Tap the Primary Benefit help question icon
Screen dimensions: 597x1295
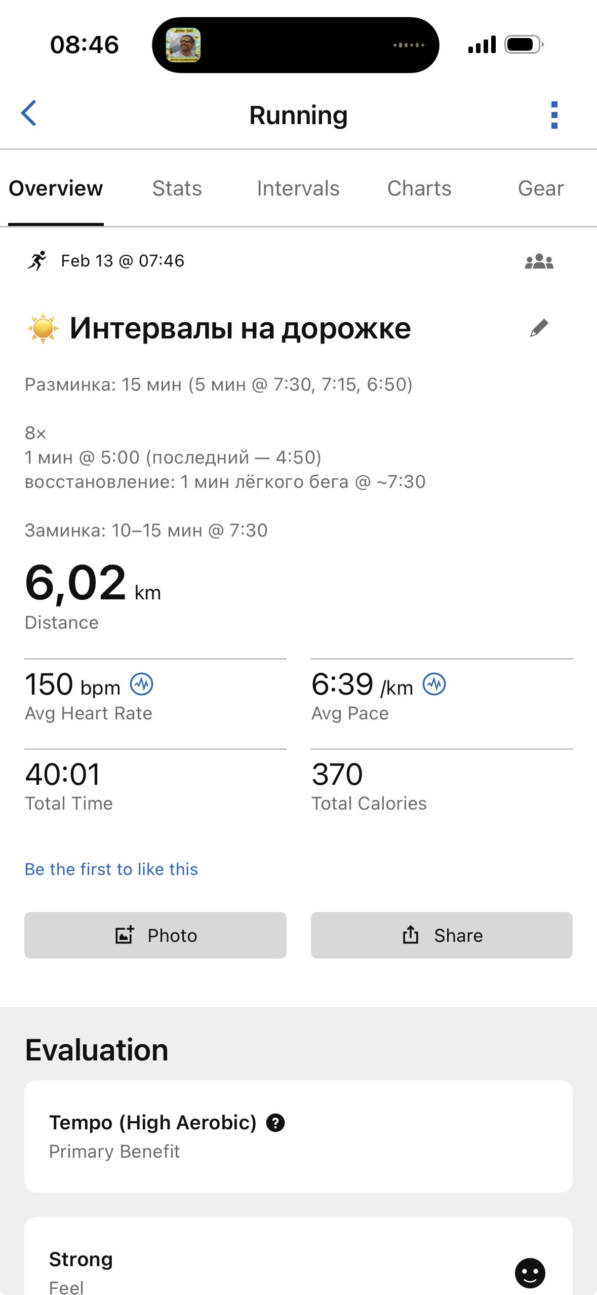click(275, 1123)
